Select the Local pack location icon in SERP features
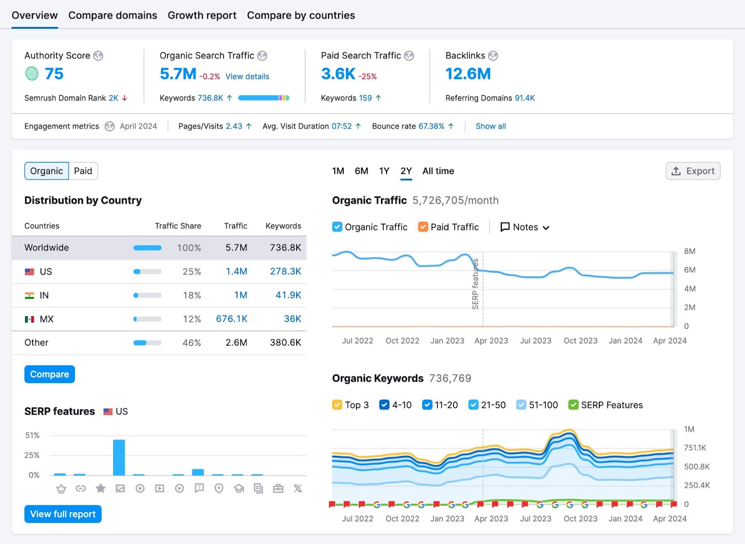Screen dimensions: 745x544 click(x=219, y=488)
